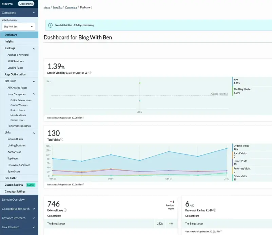This screenshot has width=272, height=235.
Task: Open Discovered and Lost
Action: click(x=19, y=165)
